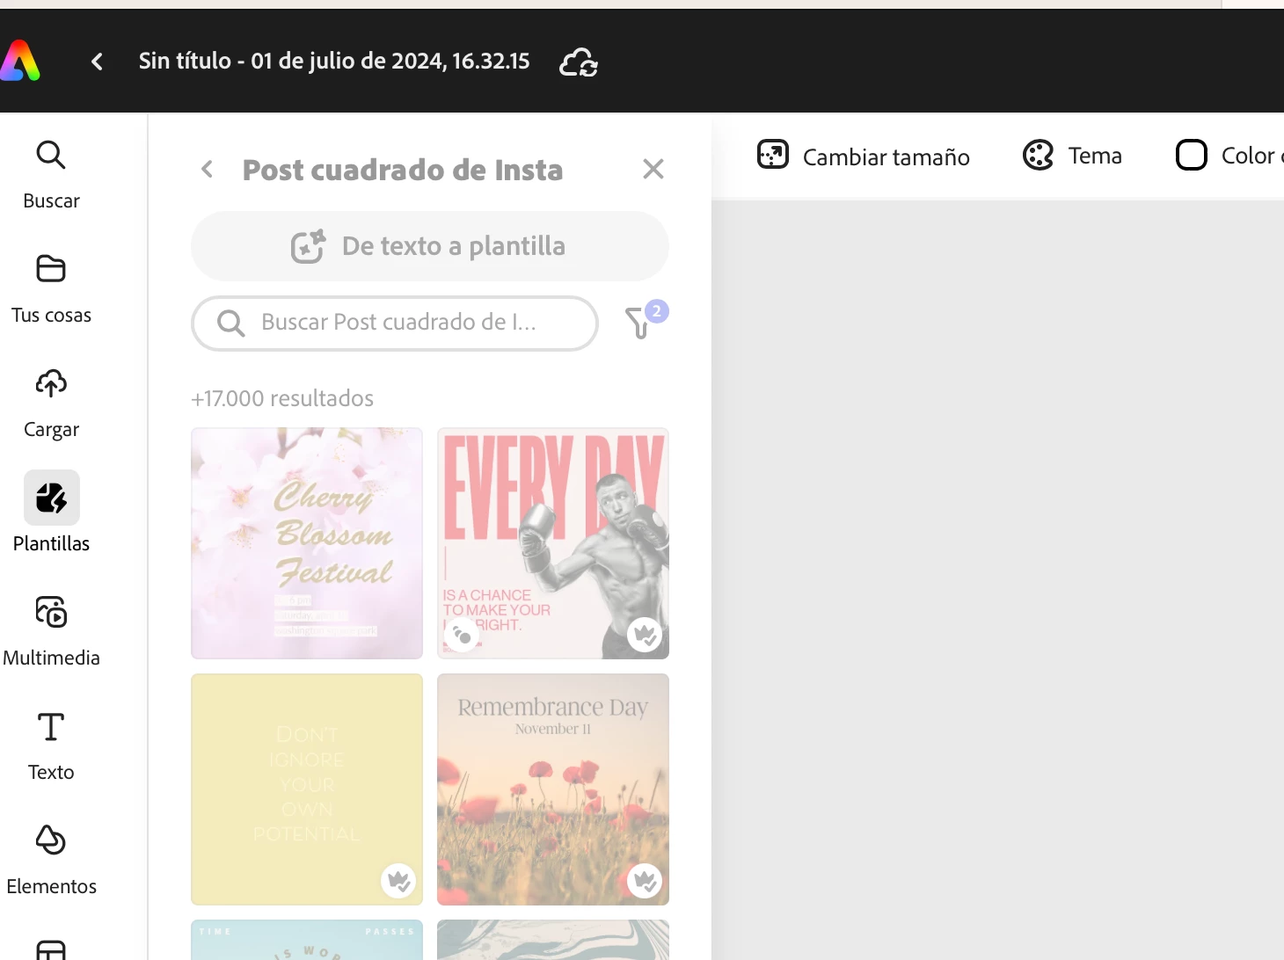This screenshot has height=960, width=1284.
Task: Click premium crown on yellow template
Action: (x=398, y=881)
